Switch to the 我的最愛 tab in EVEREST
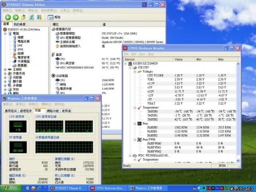This screenshot has width=256, height=192. [x=20, y=24]
